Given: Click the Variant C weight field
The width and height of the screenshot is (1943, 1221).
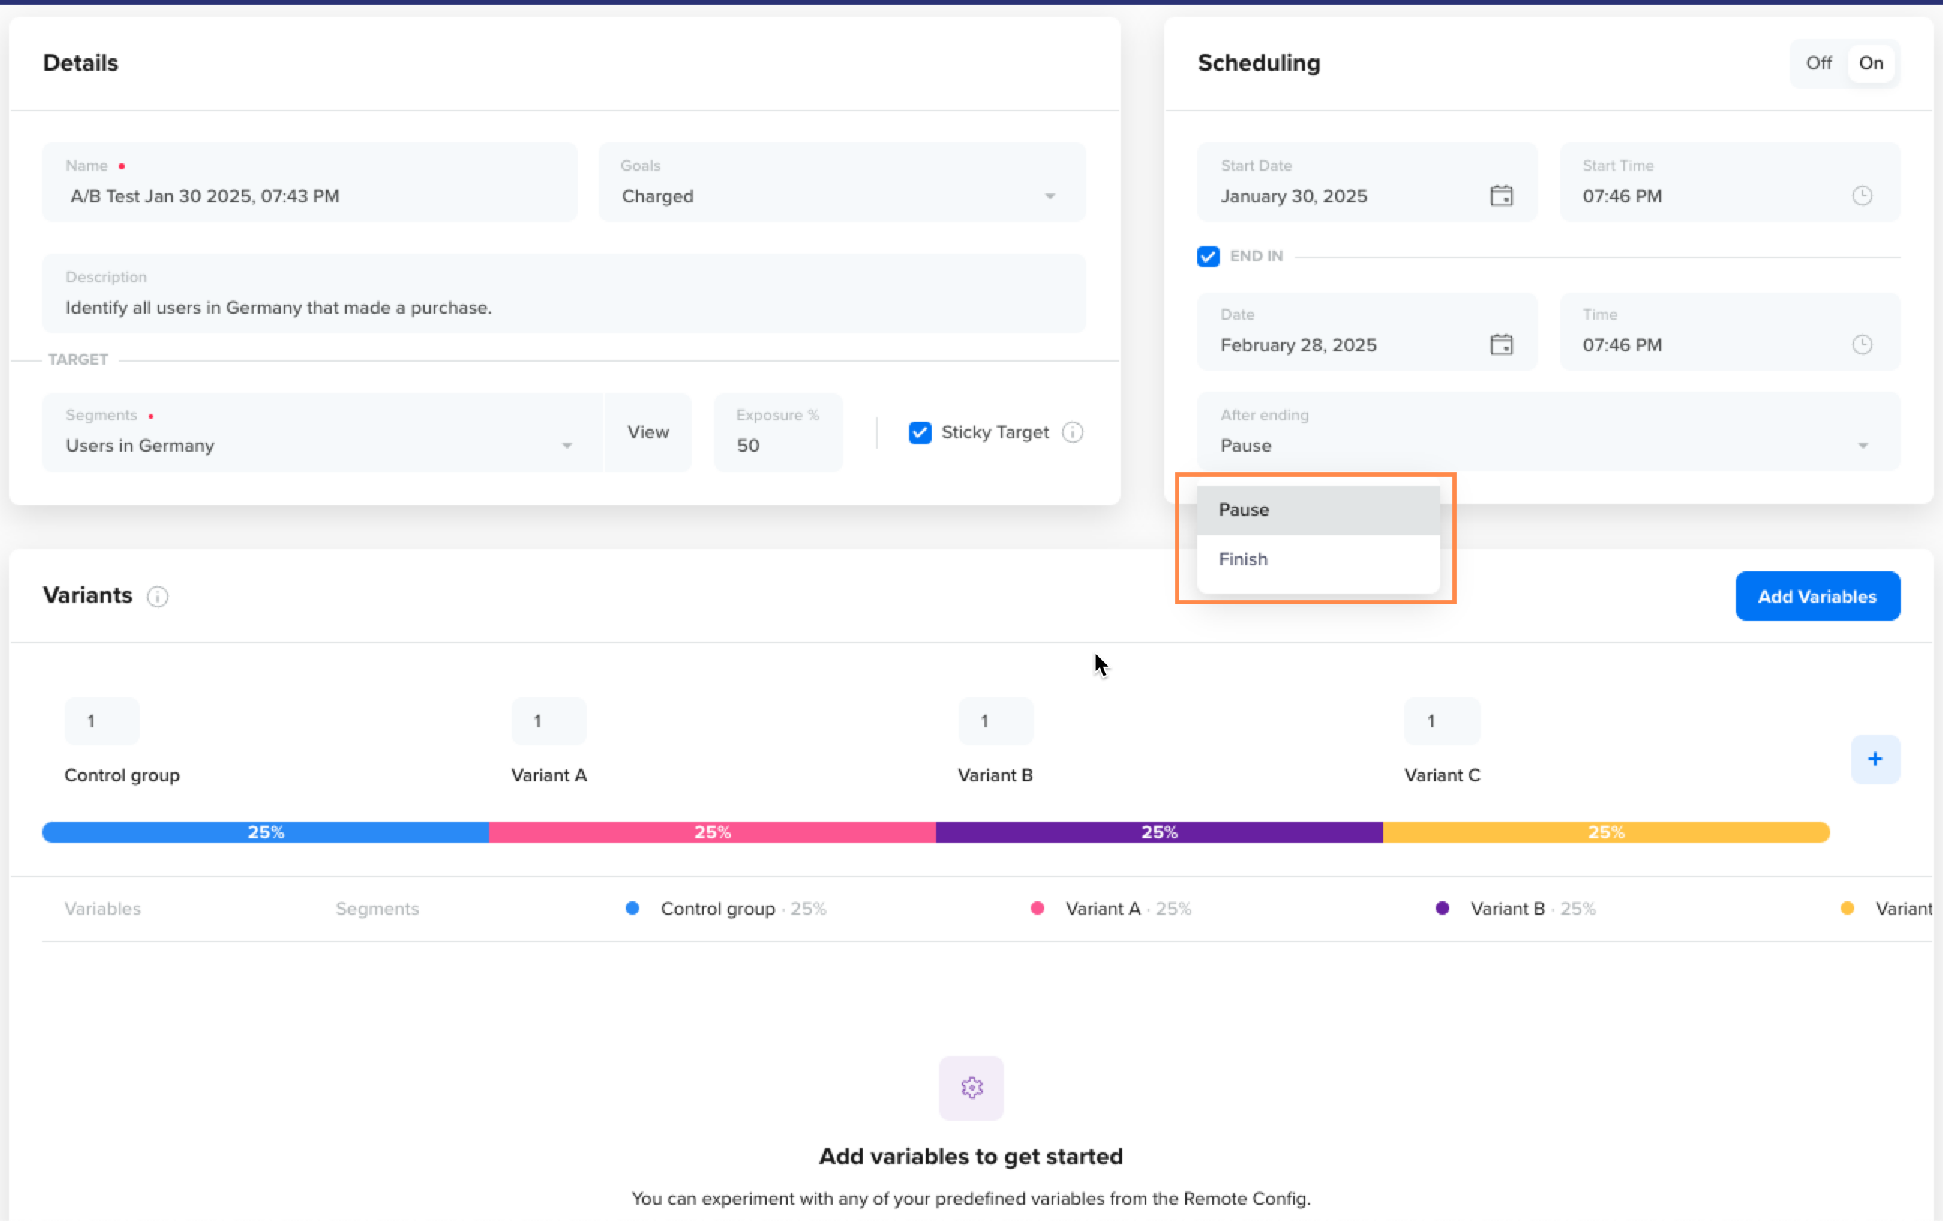Looking at the screenshot, I should tap(1442, 721).
